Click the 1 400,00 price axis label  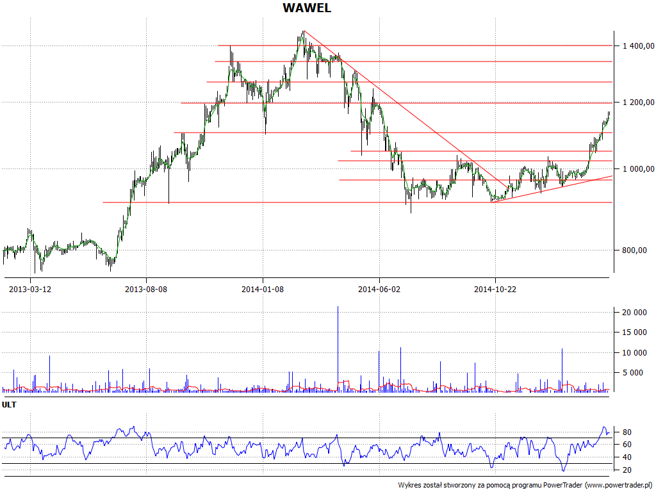pos(639,46)
